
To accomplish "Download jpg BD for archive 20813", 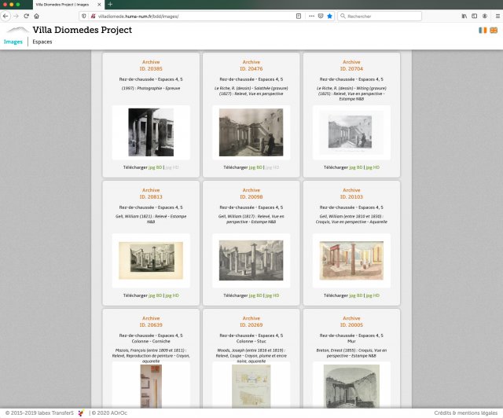I will [x=156, y=295].
